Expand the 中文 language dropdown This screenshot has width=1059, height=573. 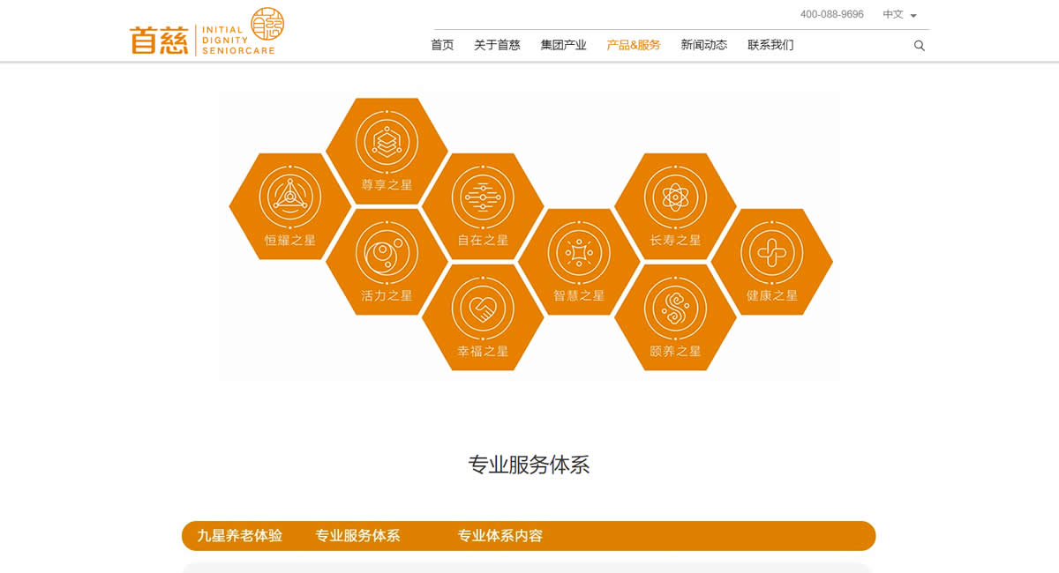pos(900,15)
